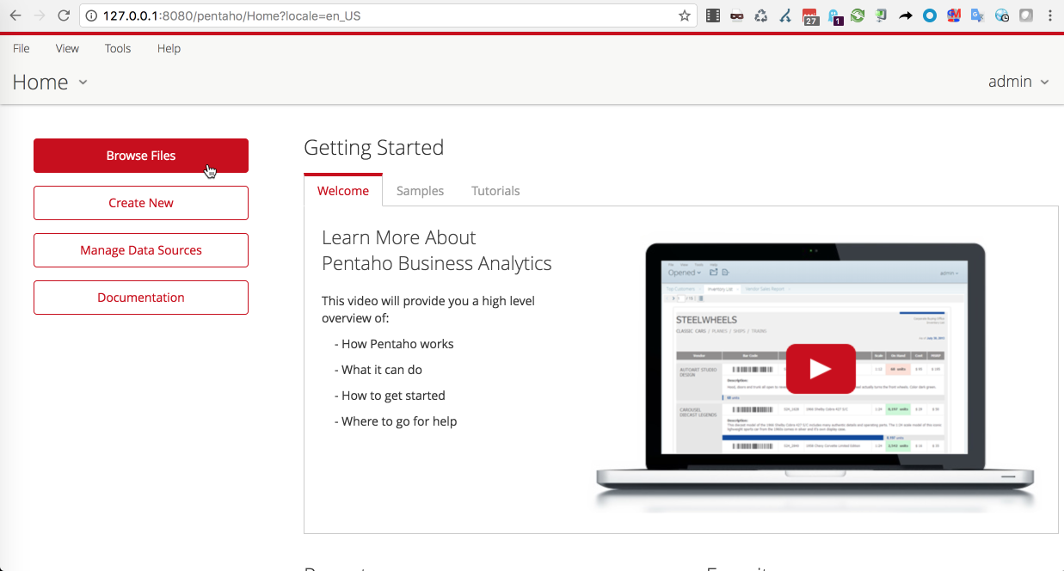Switch to the Tutorials tab

click(x=495, y=190)
